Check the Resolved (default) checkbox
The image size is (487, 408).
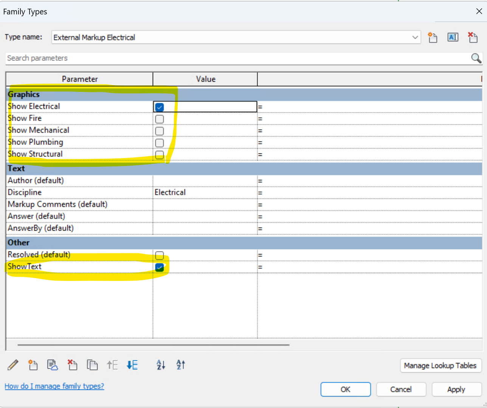[x=159, y=255]
